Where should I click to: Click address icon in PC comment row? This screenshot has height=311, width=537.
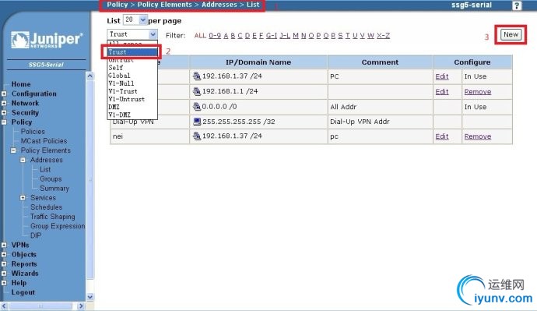(197, 76)
